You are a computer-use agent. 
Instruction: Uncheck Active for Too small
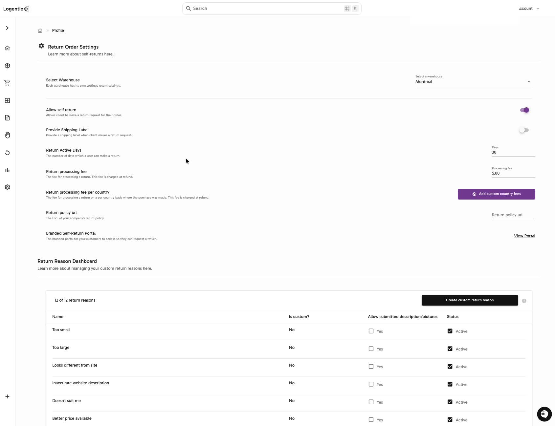[x=450, y=331]
